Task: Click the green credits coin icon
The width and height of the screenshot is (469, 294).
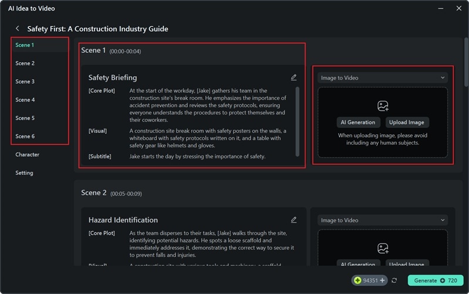Action: point(358,281)
